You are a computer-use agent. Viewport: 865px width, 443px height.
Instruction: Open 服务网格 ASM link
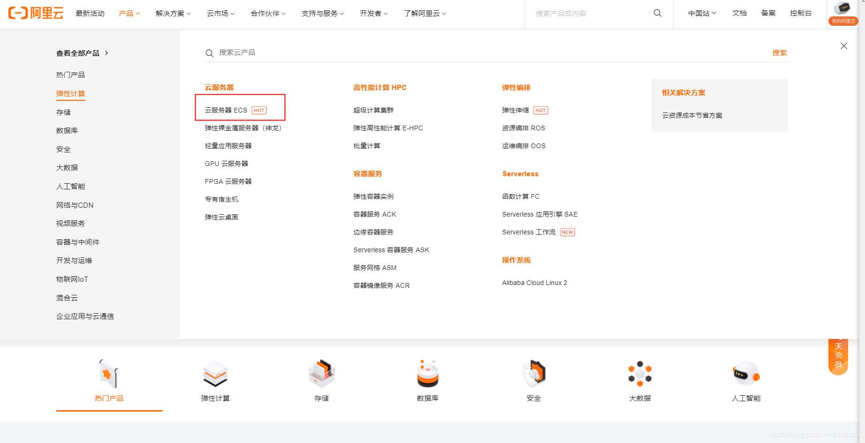coord(375,268)
